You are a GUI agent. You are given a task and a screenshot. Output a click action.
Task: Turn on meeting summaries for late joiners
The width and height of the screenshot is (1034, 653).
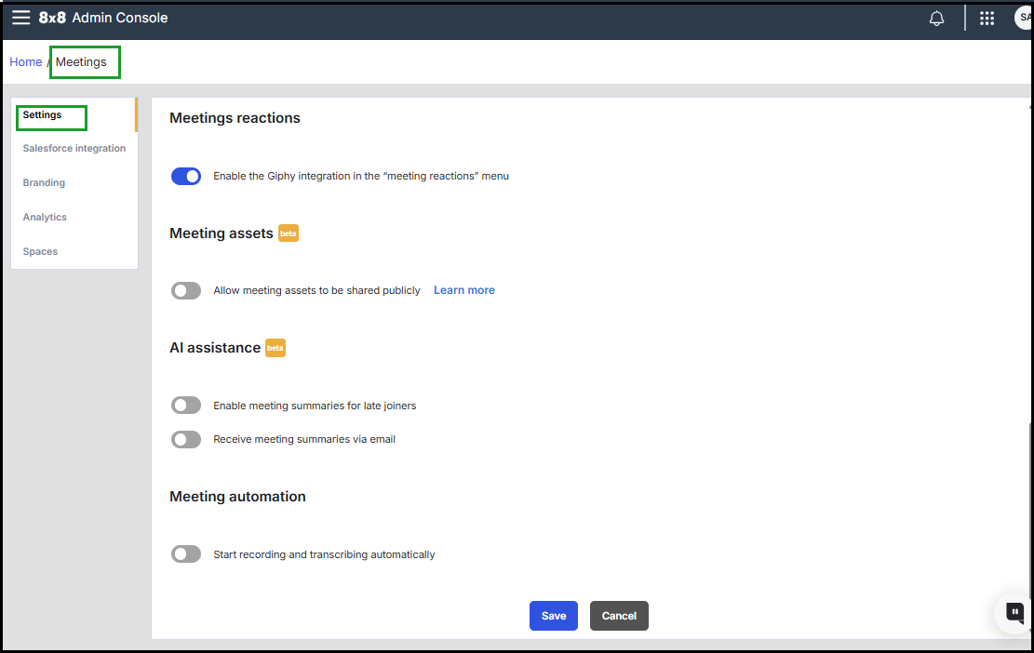pyautogui.click(x=186, y=406)
